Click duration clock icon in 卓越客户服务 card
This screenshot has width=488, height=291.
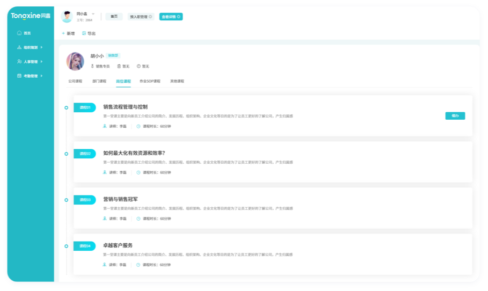138,265
